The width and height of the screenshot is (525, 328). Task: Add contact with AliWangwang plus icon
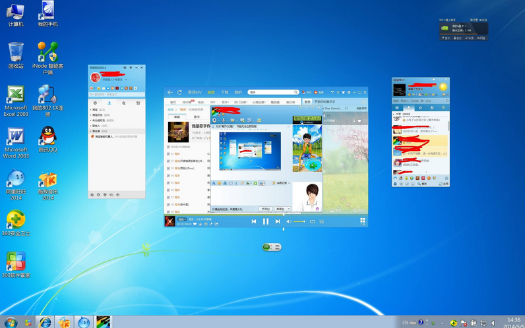tap(118, 194)
